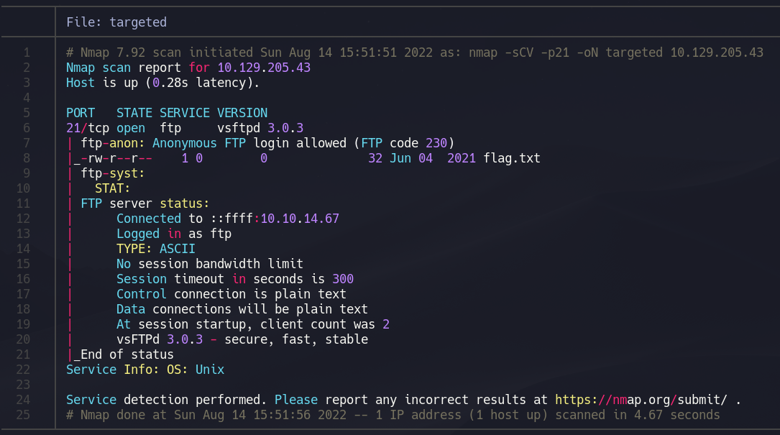Click the IP 10.10.14.67 on line 12

[300, 219]
